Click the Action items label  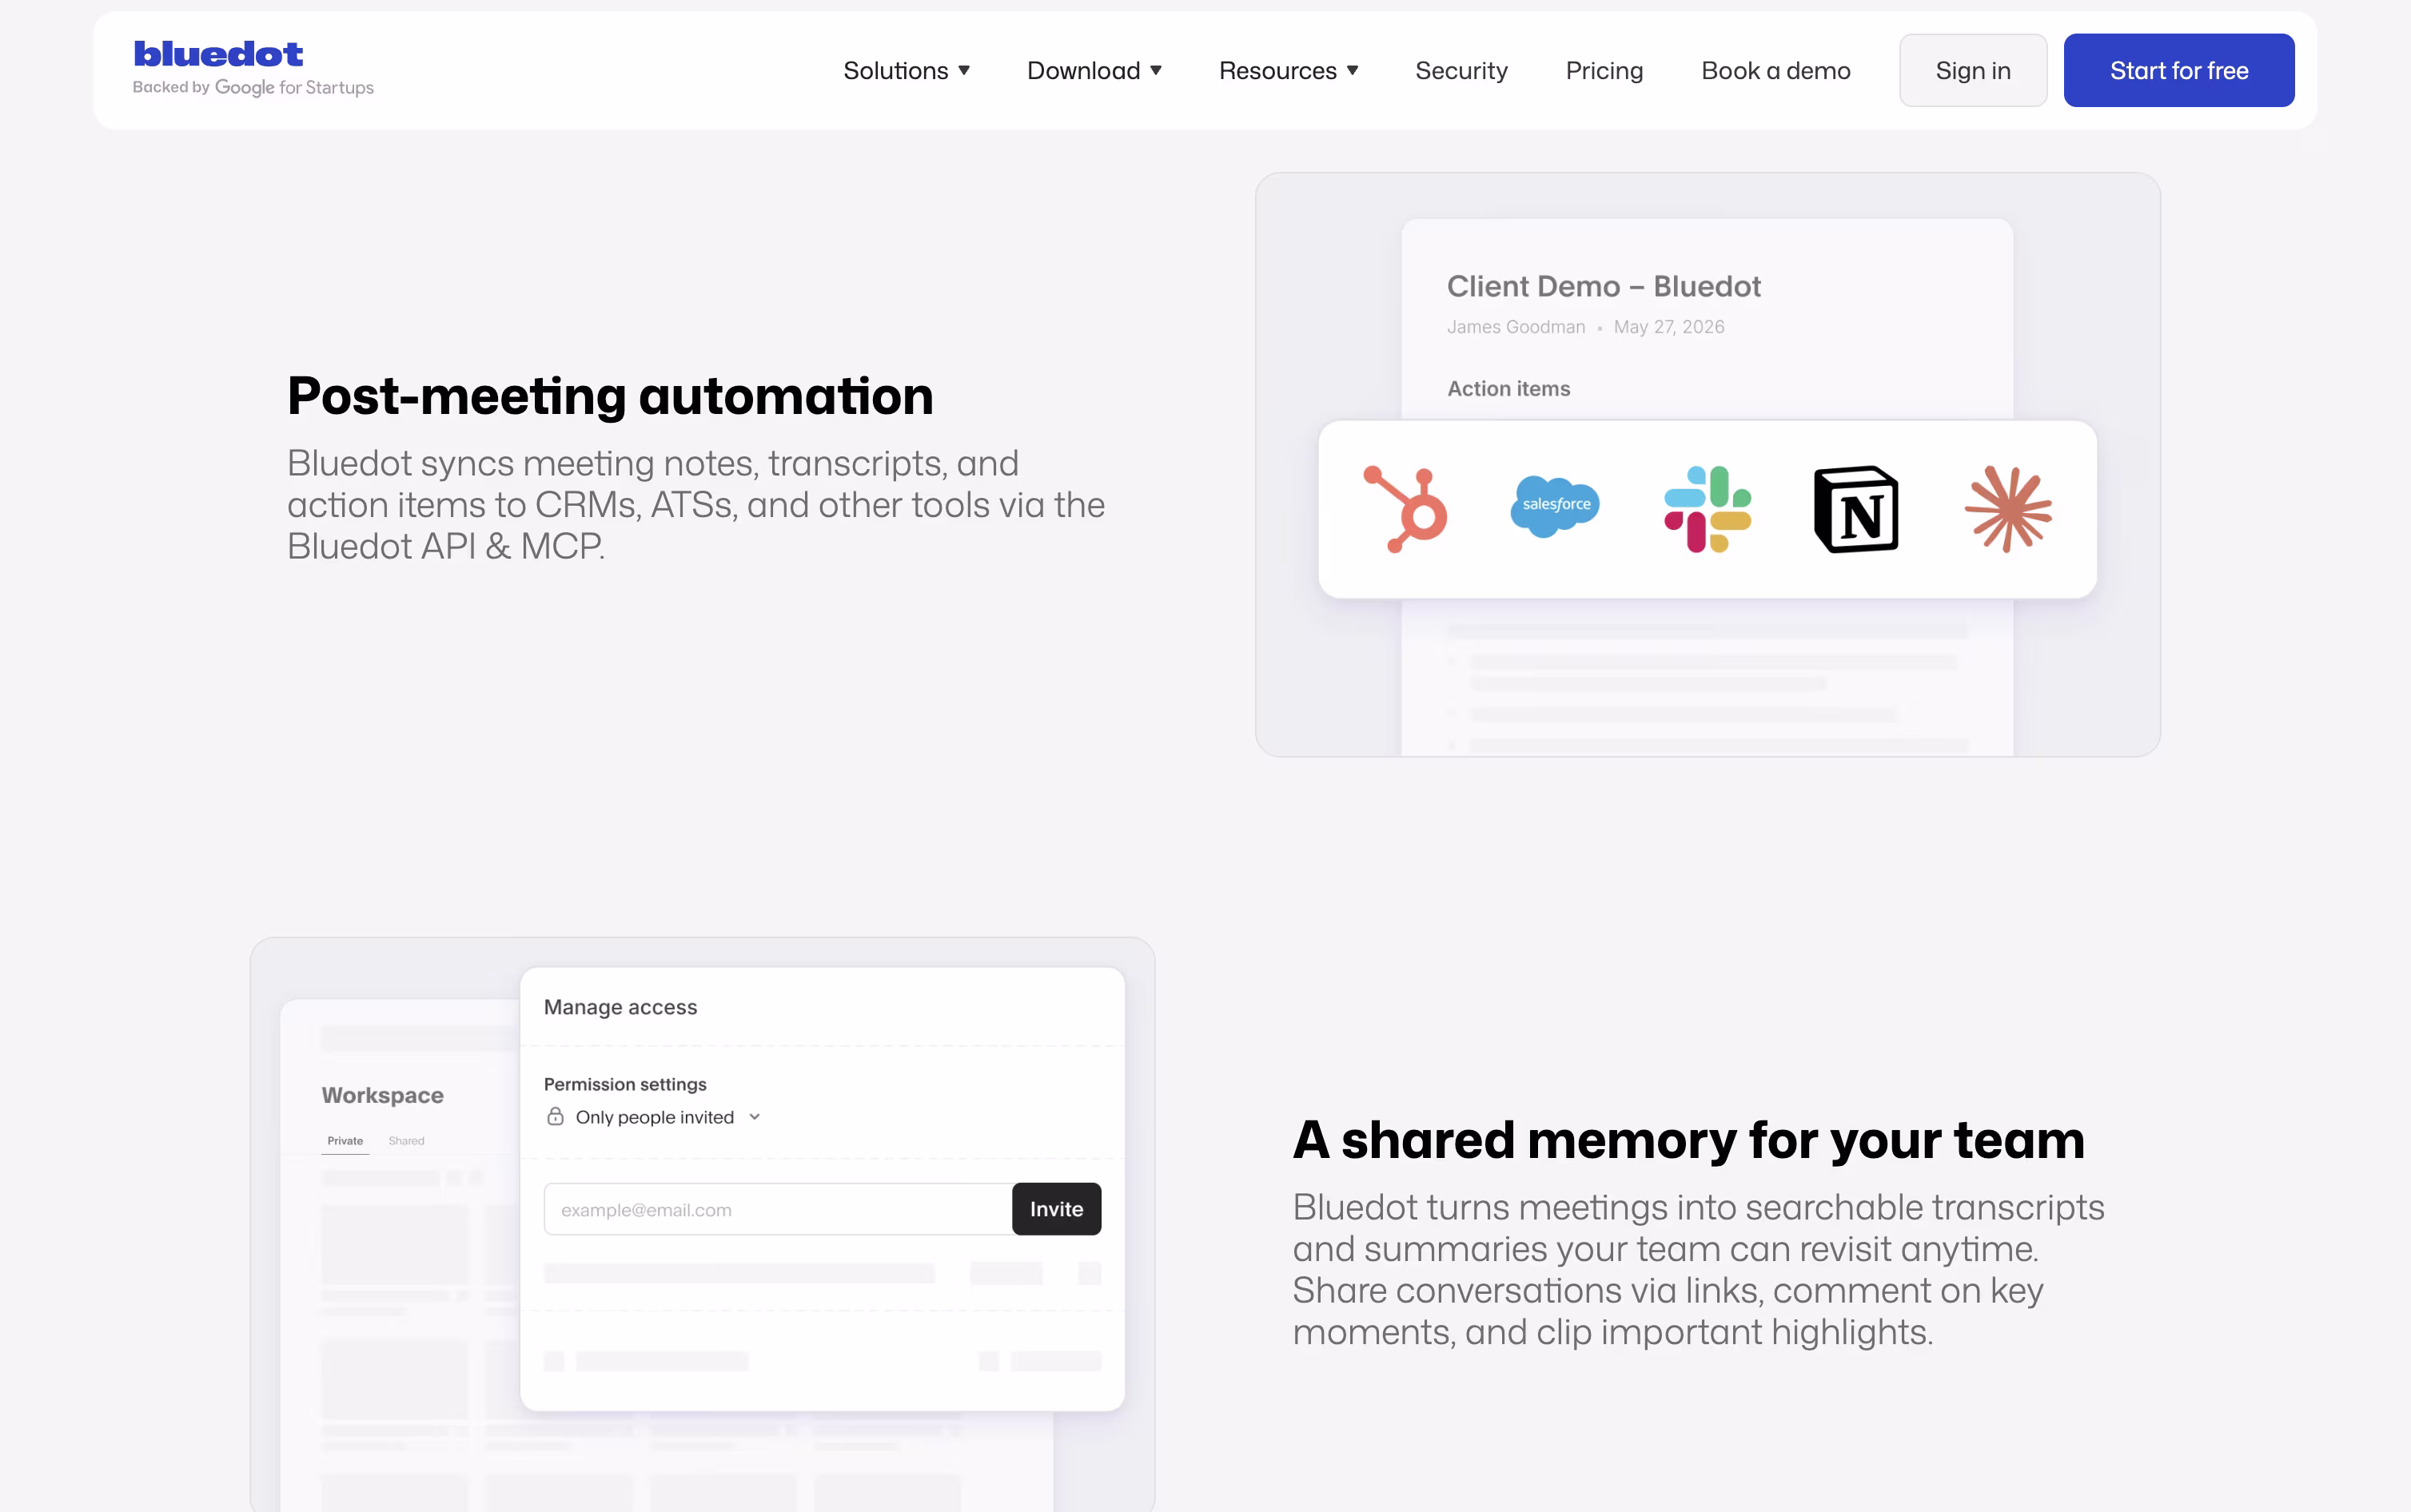click(x=1509, y=389)
